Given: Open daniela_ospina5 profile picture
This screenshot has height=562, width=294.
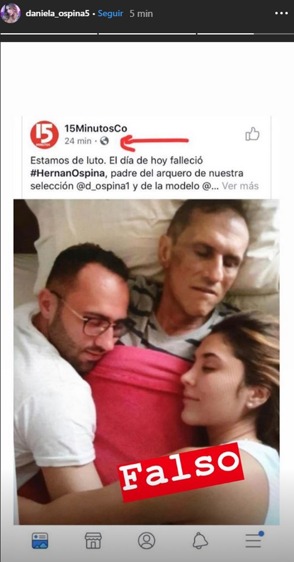Looking at the screenshot, I should click(10, 13).
